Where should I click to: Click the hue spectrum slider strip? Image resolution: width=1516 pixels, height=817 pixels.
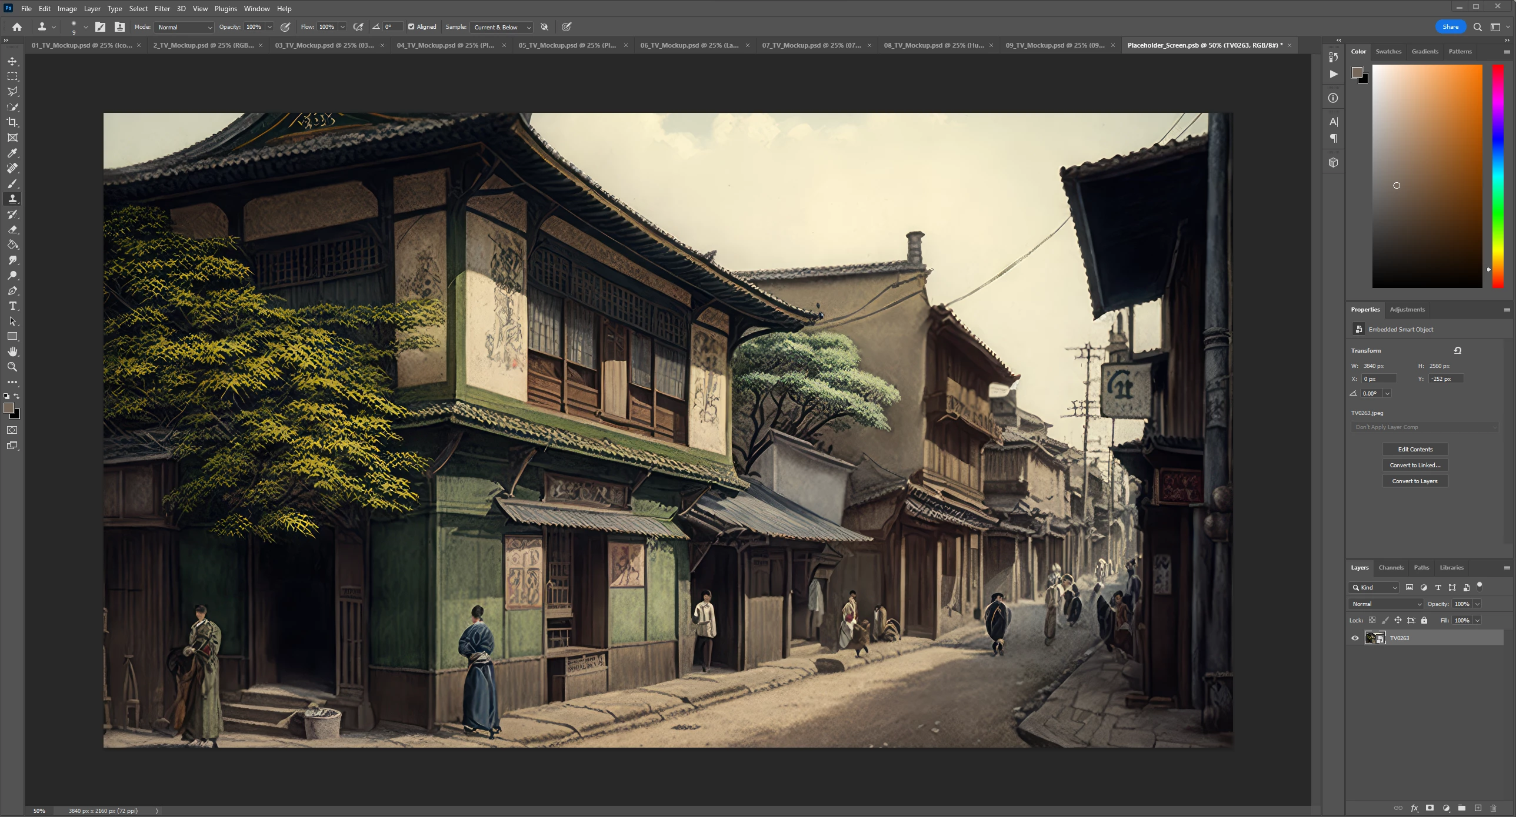click(1498, 176)
